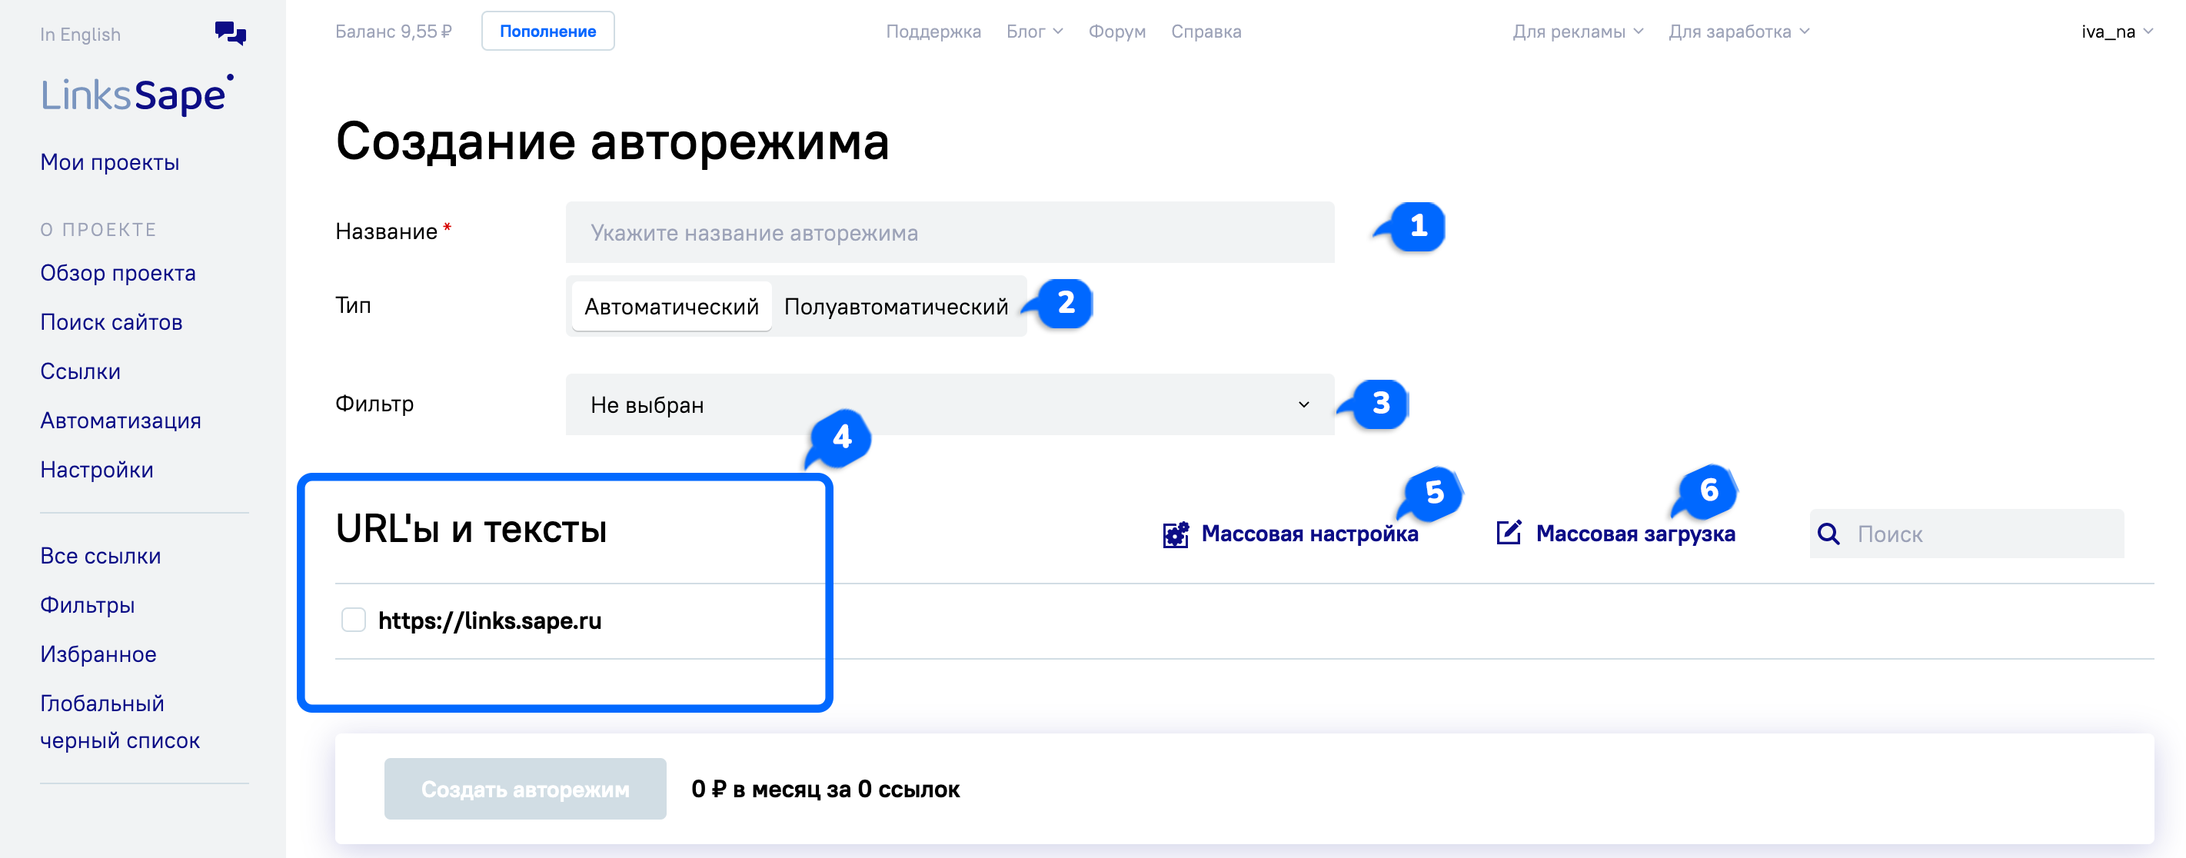Open Настройки in sidebar
The height and width of the screenshot is (858, 2186).
coord(97,469)
